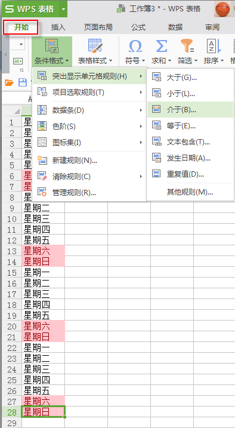Expand the 清除规则(C) submenu
The height and width of the screenshot is (428, 235).
pos(89,177)
